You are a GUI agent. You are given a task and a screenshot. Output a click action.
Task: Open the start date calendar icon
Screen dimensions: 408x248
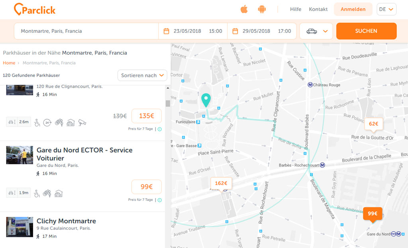166,31
